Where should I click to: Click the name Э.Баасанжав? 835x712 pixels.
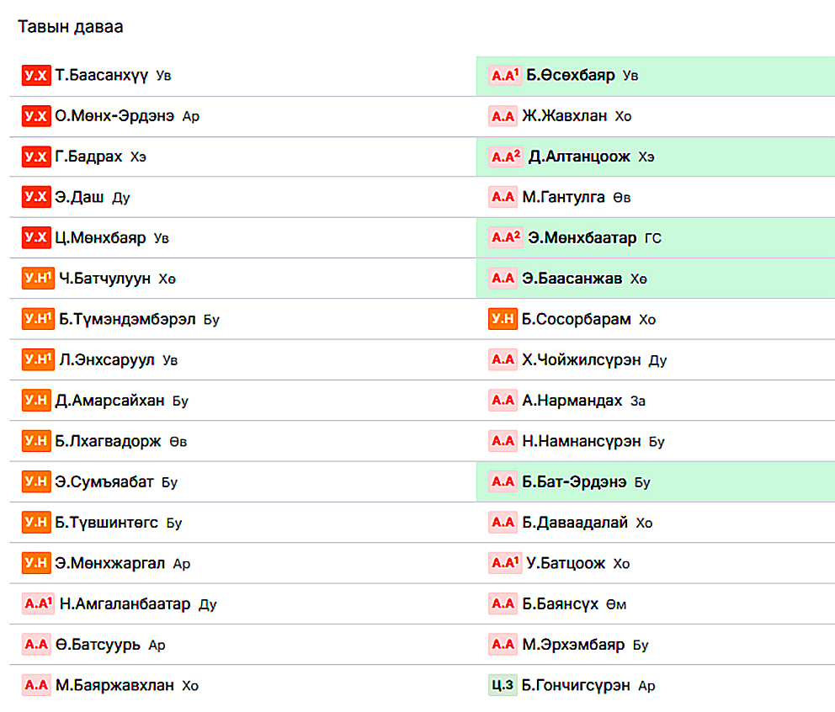572,279
